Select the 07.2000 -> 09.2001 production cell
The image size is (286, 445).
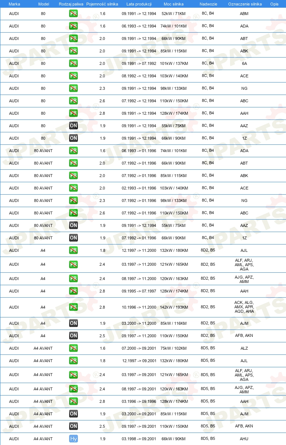coord(139,348)
